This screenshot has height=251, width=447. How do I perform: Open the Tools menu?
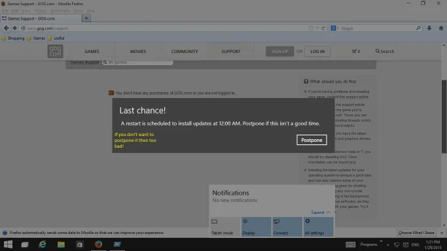[79, 11]
